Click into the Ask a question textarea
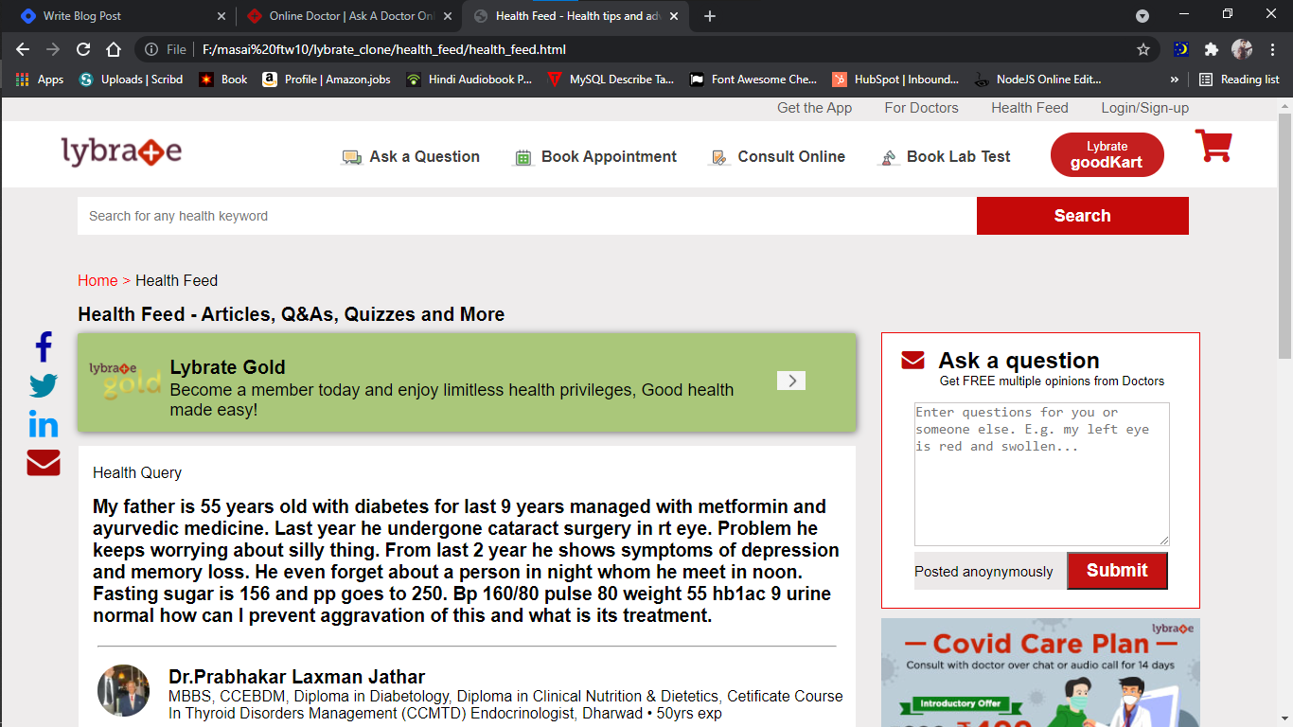 pos(1041,474)
